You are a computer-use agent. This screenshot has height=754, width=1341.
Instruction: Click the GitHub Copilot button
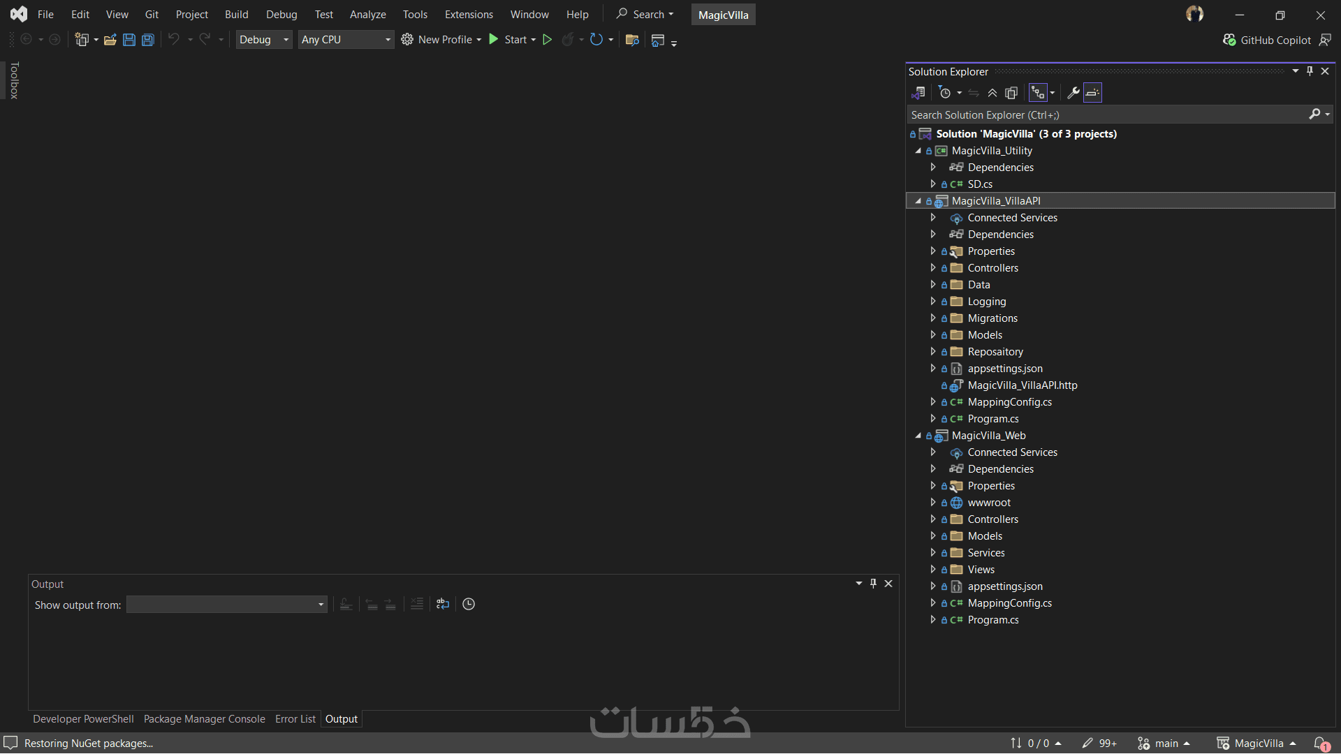(x=1267, y=40)
